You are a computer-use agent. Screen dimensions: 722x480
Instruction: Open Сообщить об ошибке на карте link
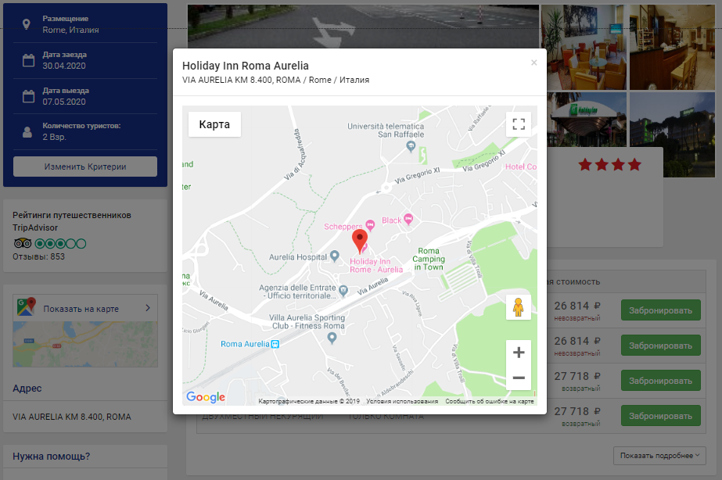point(490,401)
